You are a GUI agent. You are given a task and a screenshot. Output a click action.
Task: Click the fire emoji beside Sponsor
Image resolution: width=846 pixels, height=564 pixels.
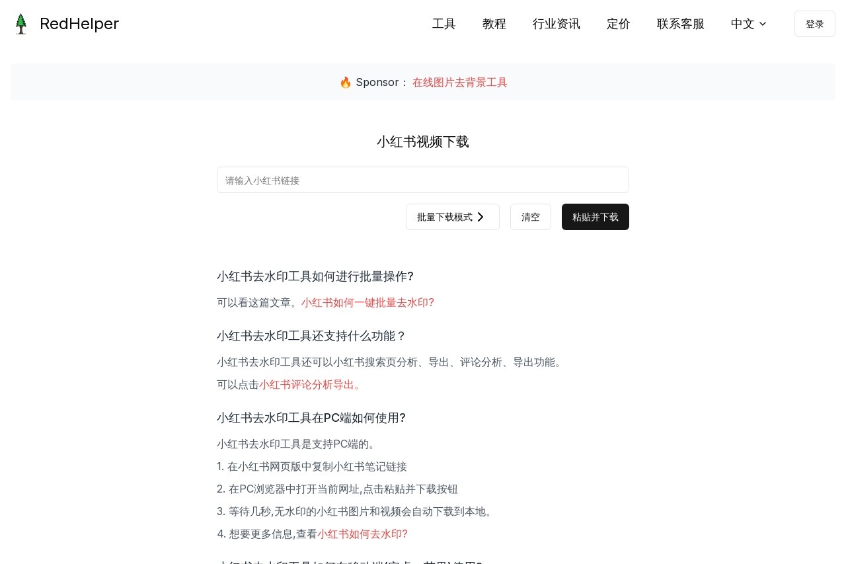(x=346, y=83)
